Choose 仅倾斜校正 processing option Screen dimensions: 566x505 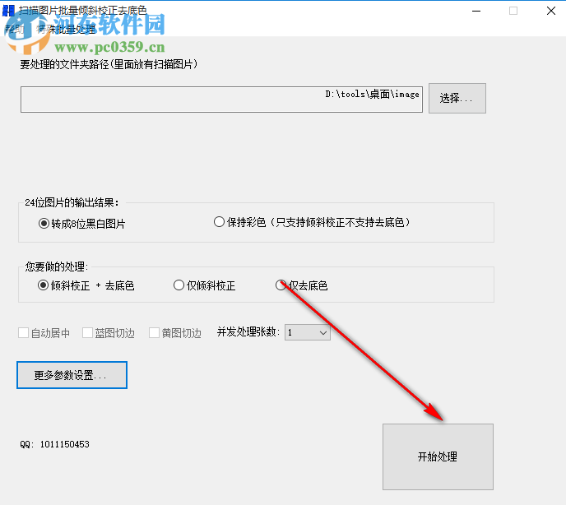[204, 285]
